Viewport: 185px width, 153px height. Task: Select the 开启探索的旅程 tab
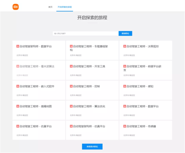pos(64,7)
